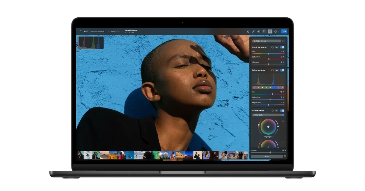Toggle Selective Color switch

tap(282, 70)
